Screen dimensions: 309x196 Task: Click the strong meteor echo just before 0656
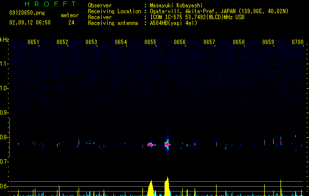[168, 145]
